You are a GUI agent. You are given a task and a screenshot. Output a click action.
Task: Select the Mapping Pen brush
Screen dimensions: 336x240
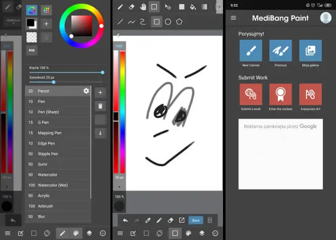[x=58, y=133]
